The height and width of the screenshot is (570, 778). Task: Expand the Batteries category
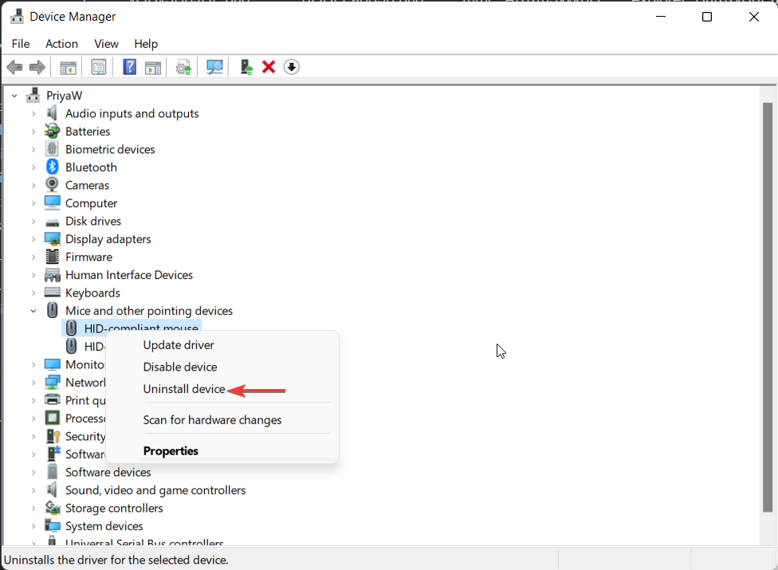coord(33,132)
